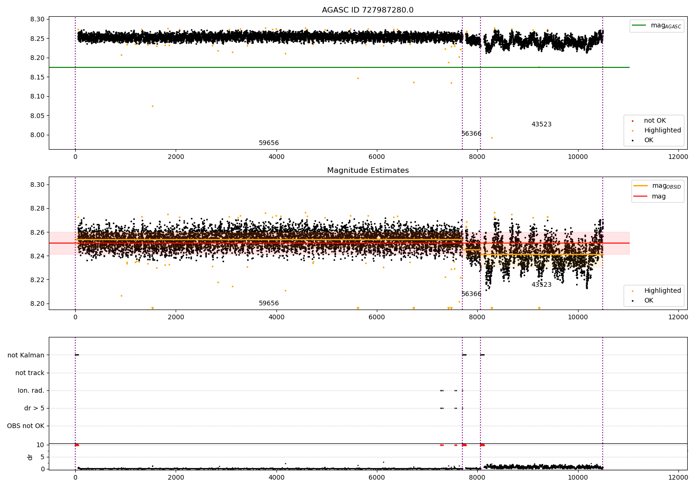The height and width of the screenshot is (488, 697).
Task: Click the 8.24 y-tick on the middle plot
Action: tap(38, 256)
